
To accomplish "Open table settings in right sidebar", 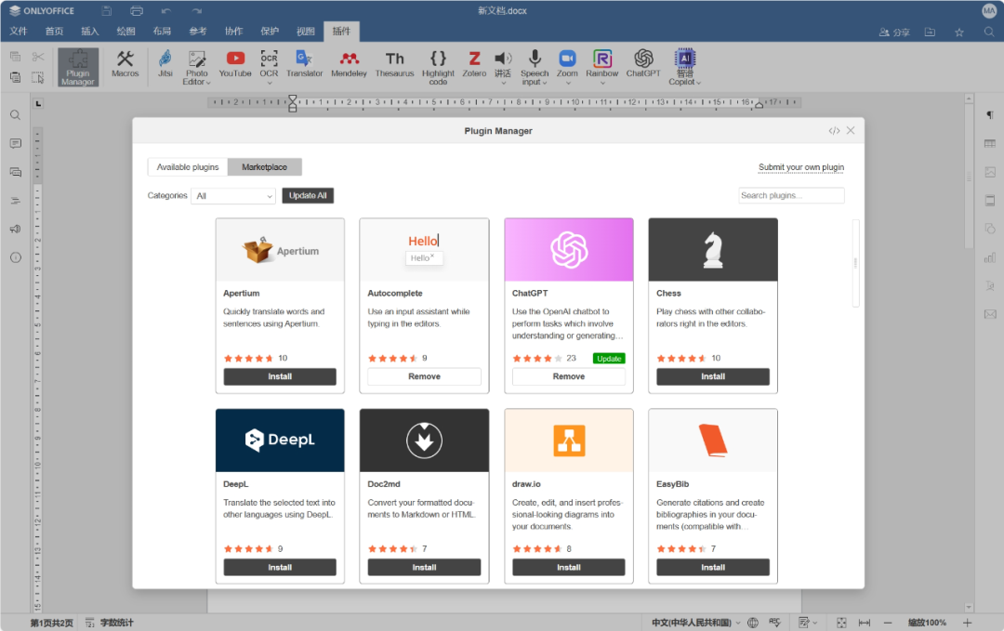I will [x=990, y=143].
